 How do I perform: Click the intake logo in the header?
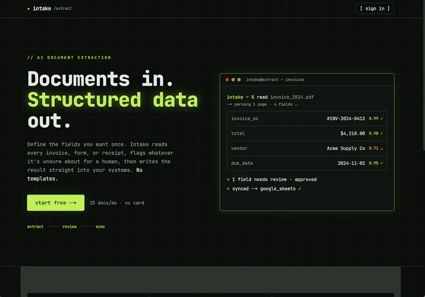coord(42,9)
